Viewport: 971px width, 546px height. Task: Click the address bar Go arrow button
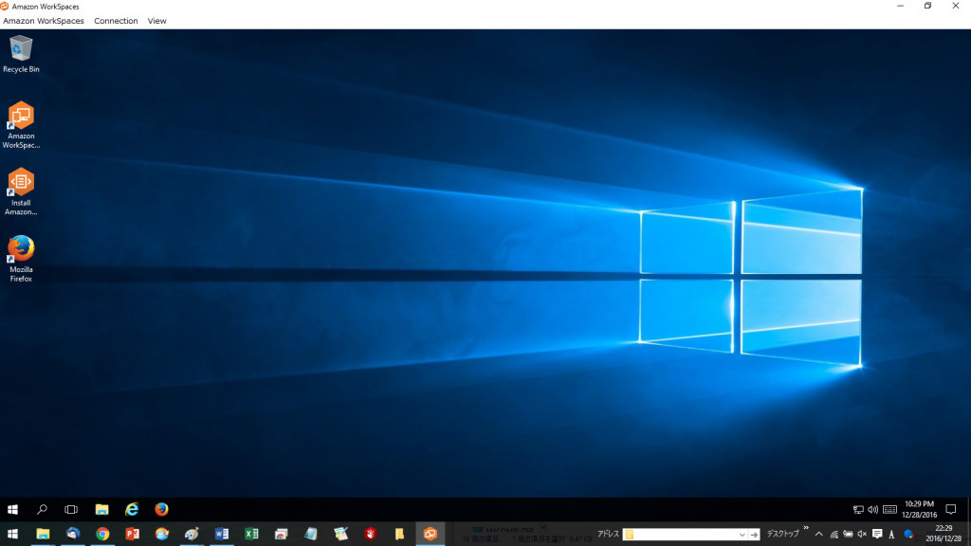[754, 535]
